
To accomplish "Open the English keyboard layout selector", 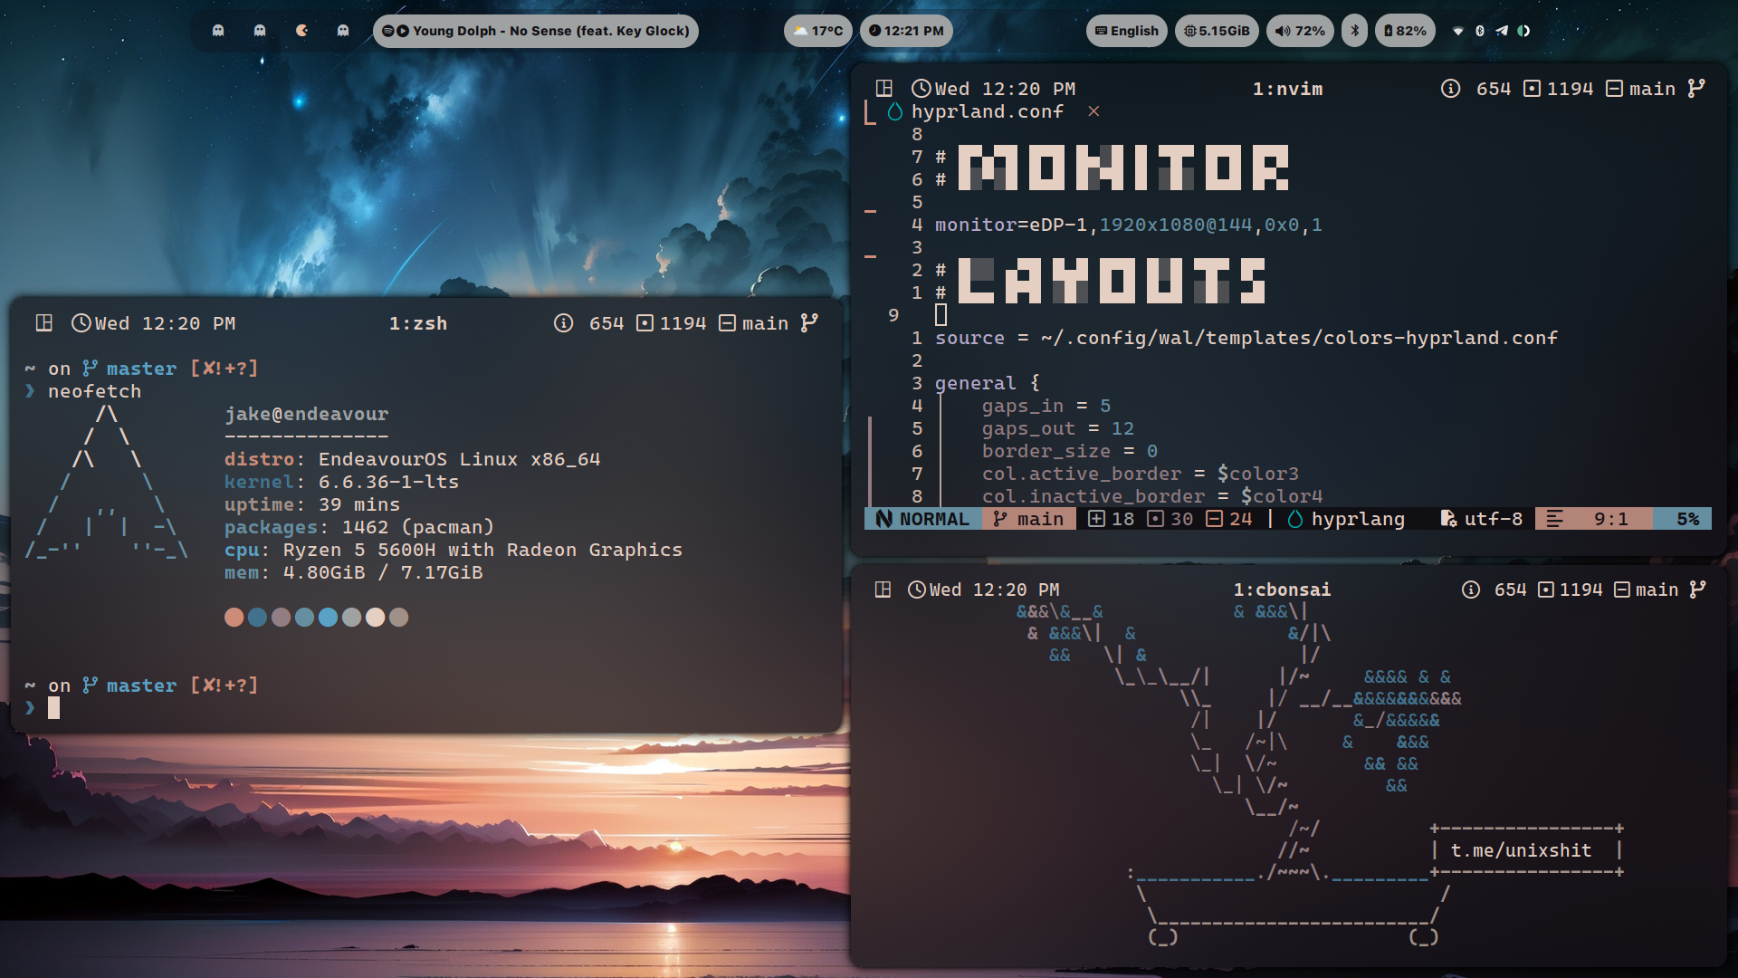I will pos(1126,31).
